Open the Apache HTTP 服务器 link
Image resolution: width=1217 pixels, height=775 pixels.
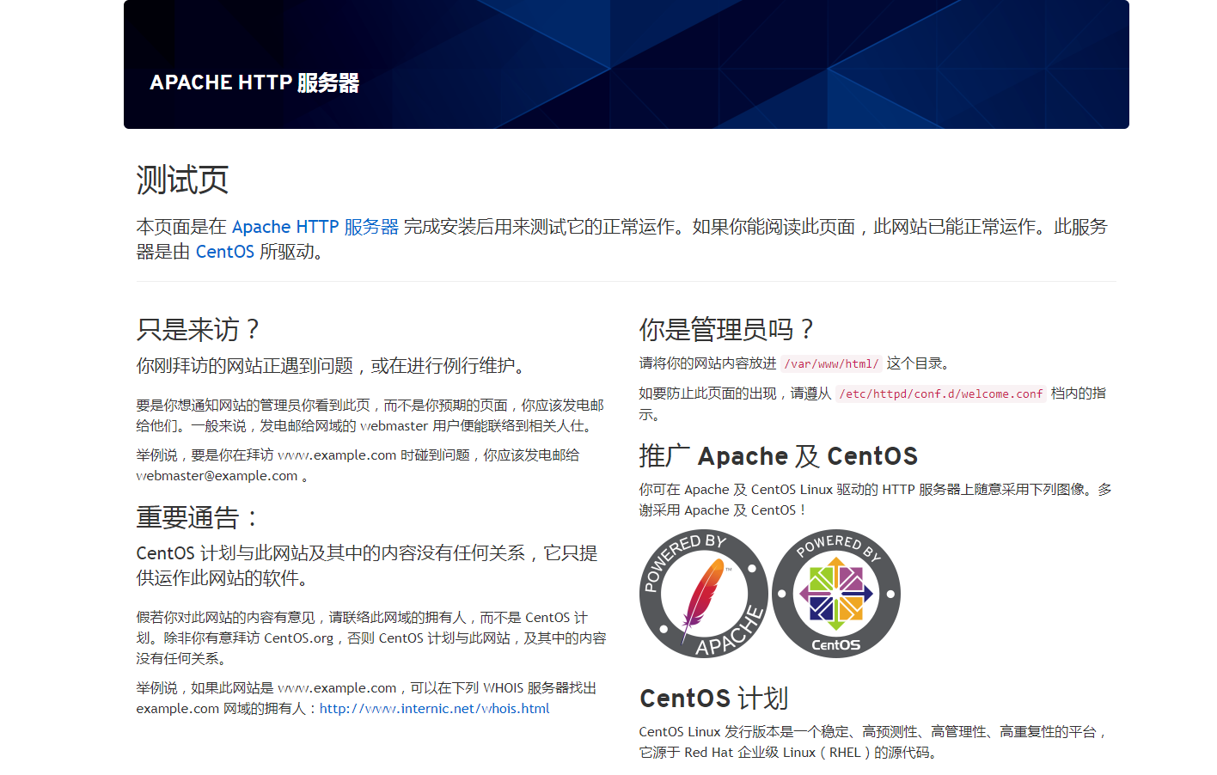315,227
